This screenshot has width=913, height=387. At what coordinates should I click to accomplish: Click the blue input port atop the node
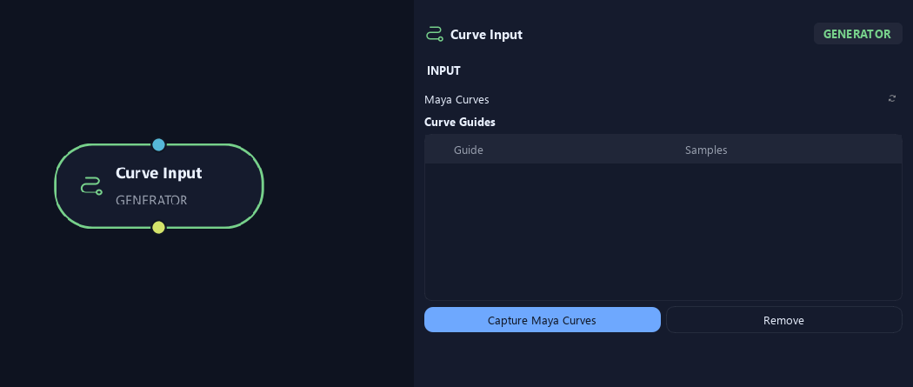pos(158,144)
